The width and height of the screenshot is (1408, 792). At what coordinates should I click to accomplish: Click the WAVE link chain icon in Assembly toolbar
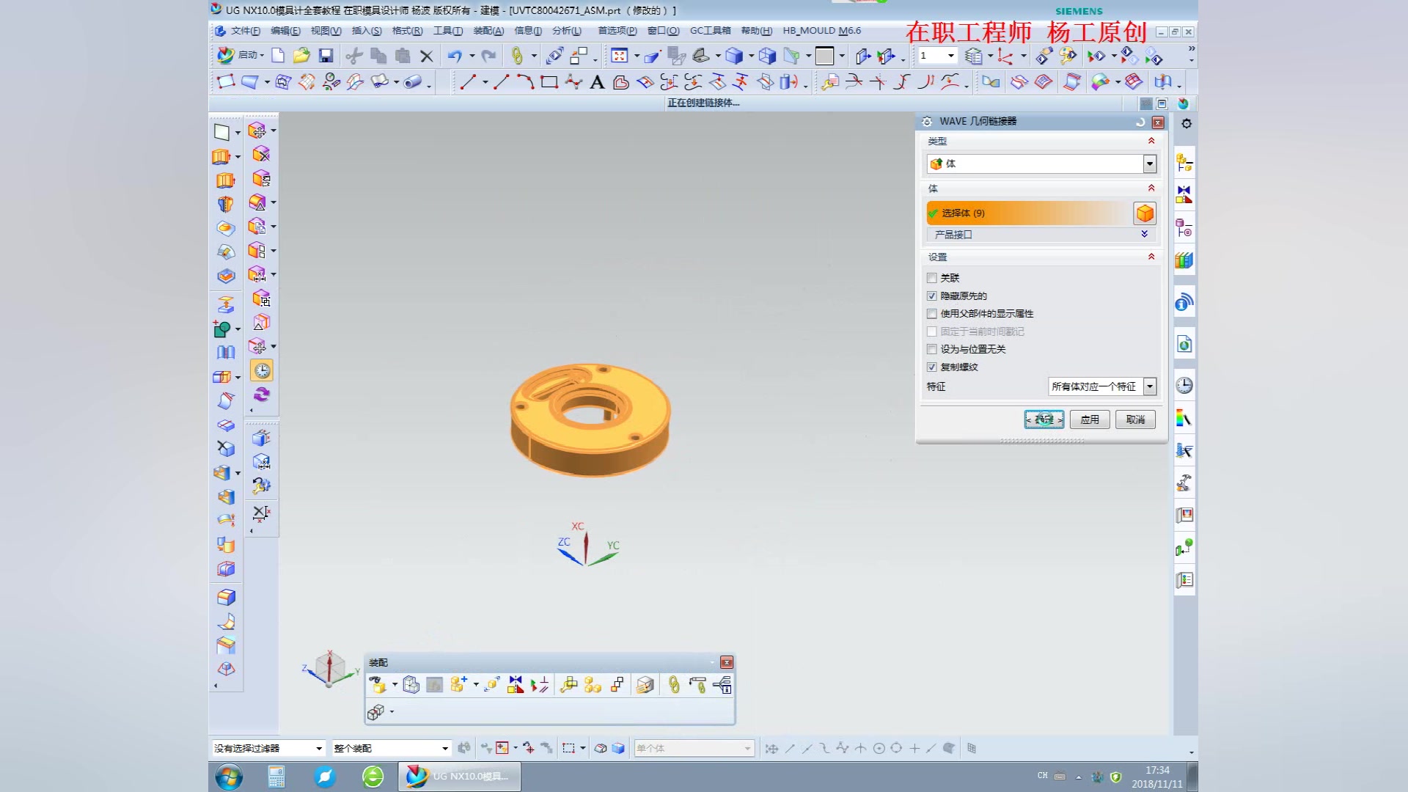pos(673,685)
